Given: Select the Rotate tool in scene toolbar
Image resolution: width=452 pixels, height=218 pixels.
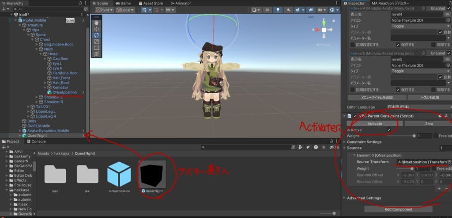Looking at the screenshot, I should coord(96,35).
